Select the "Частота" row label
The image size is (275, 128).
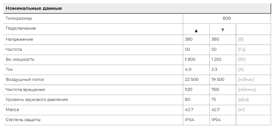pyautogui.click(x=14, y=49)
